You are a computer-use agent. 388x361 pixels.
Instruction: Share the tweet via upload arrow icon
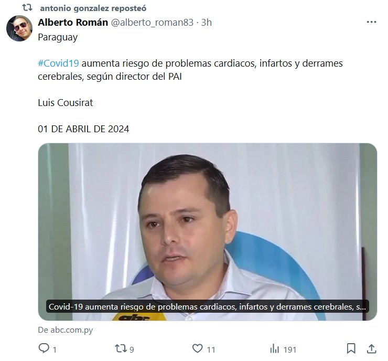point(371,348)
